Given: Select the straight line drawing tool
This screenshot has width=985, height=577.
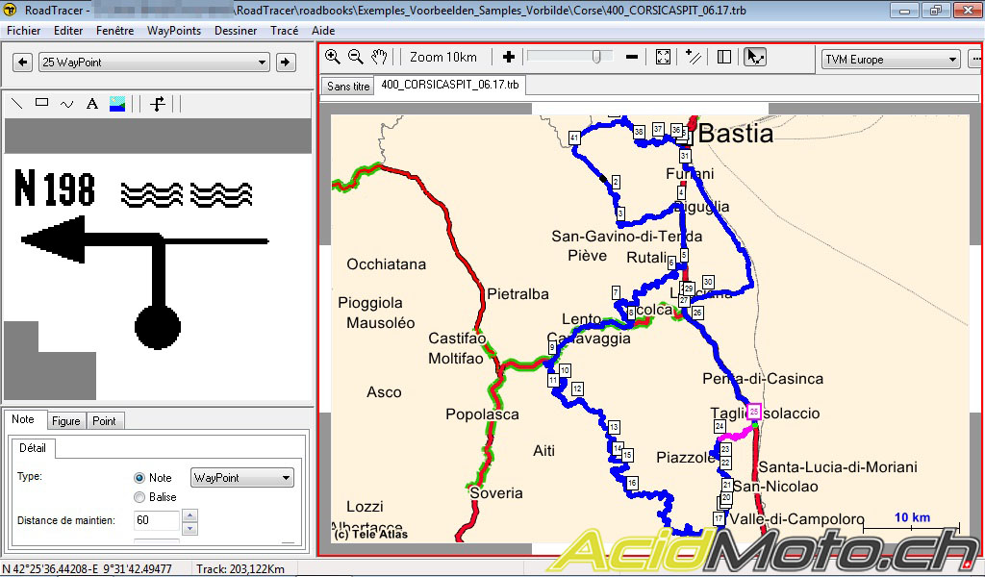Looking at the screenshot, I should [17, 104].
